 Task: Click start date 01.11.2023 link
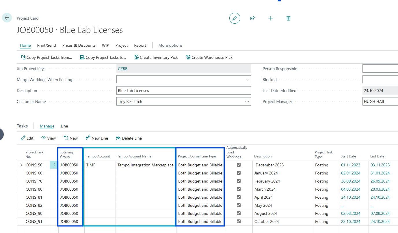pos(351,165)
